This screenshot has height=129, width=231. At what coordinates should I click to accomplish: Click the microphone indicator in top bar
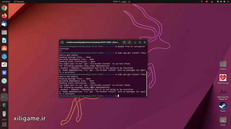click(225, 1)
